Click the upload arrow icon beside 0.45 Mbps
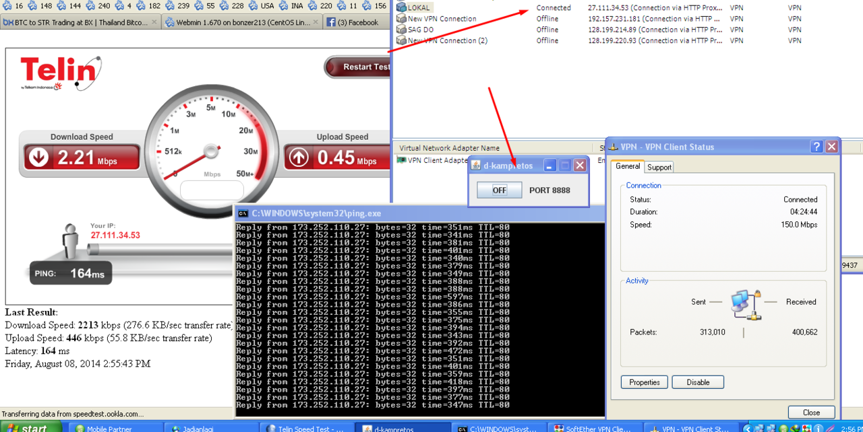Viewport: 863px width, 432px height. [299, 157]
